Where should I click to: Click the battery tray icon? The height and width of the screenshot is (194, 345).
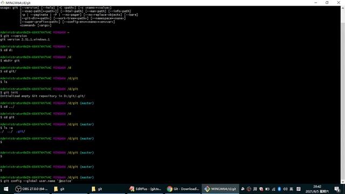[267, 189]
